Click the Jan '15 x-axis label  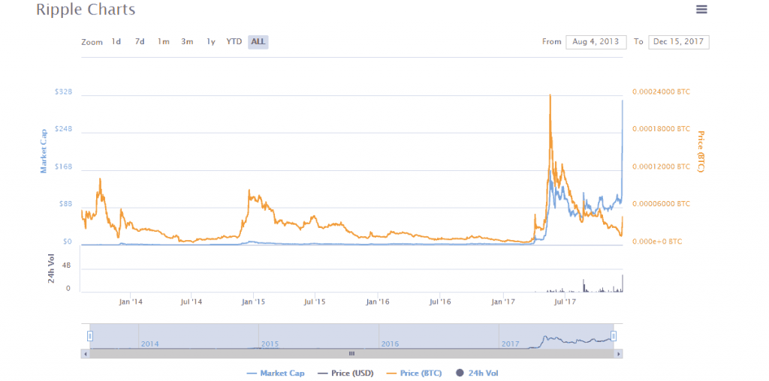254,301
